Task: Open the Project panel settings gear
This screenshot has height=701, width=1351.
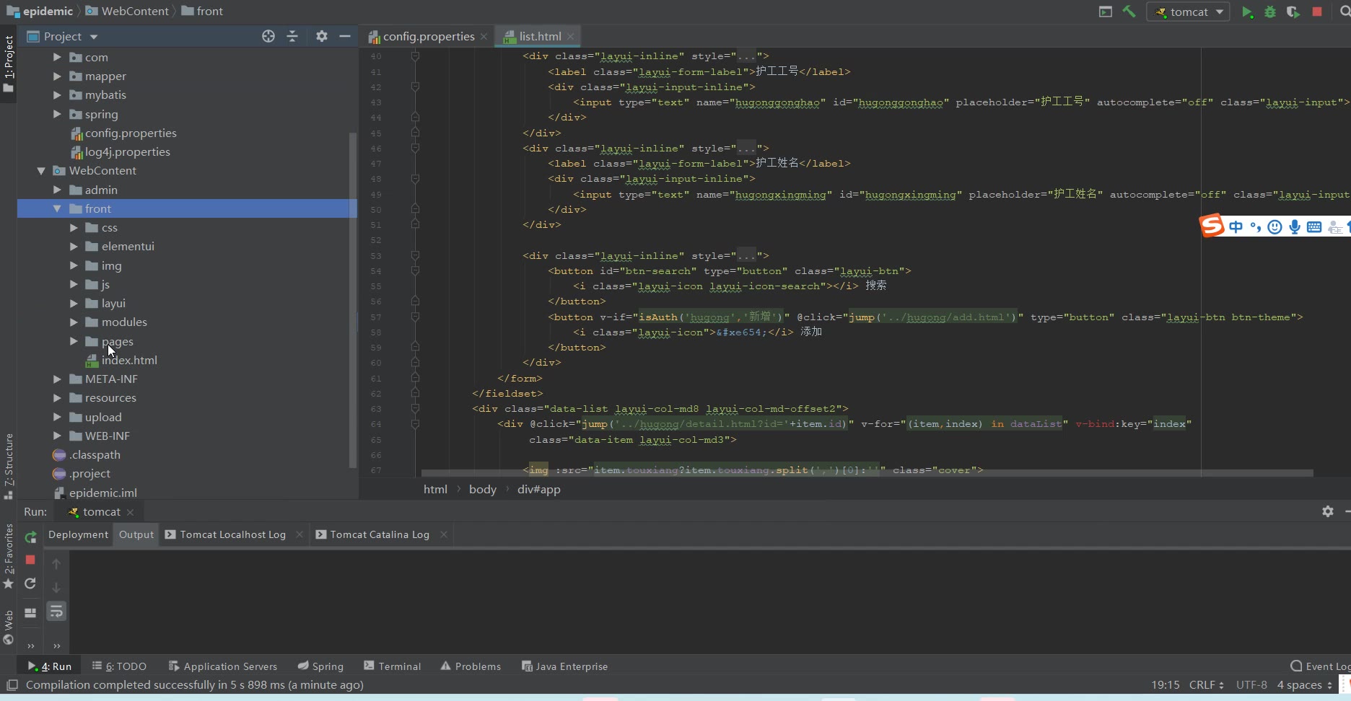Action: coord(322,36)
